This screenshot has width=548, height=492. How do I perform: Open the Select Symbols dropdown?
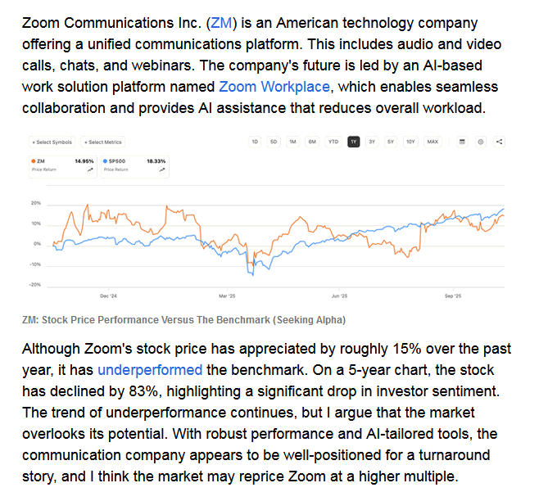[x=51, y=142]
